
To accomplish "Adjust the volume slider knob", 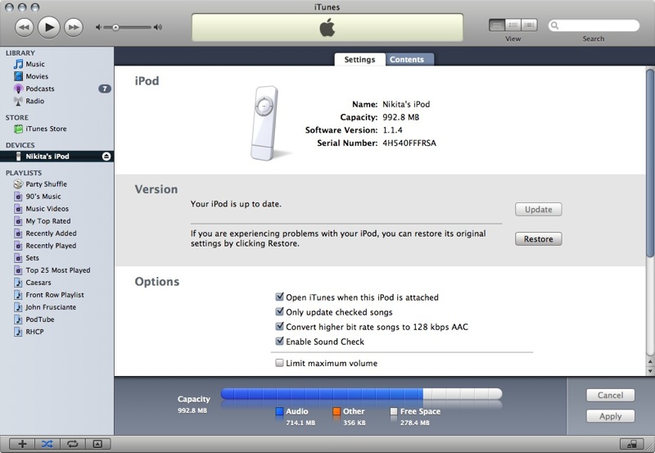I will 115,28.
